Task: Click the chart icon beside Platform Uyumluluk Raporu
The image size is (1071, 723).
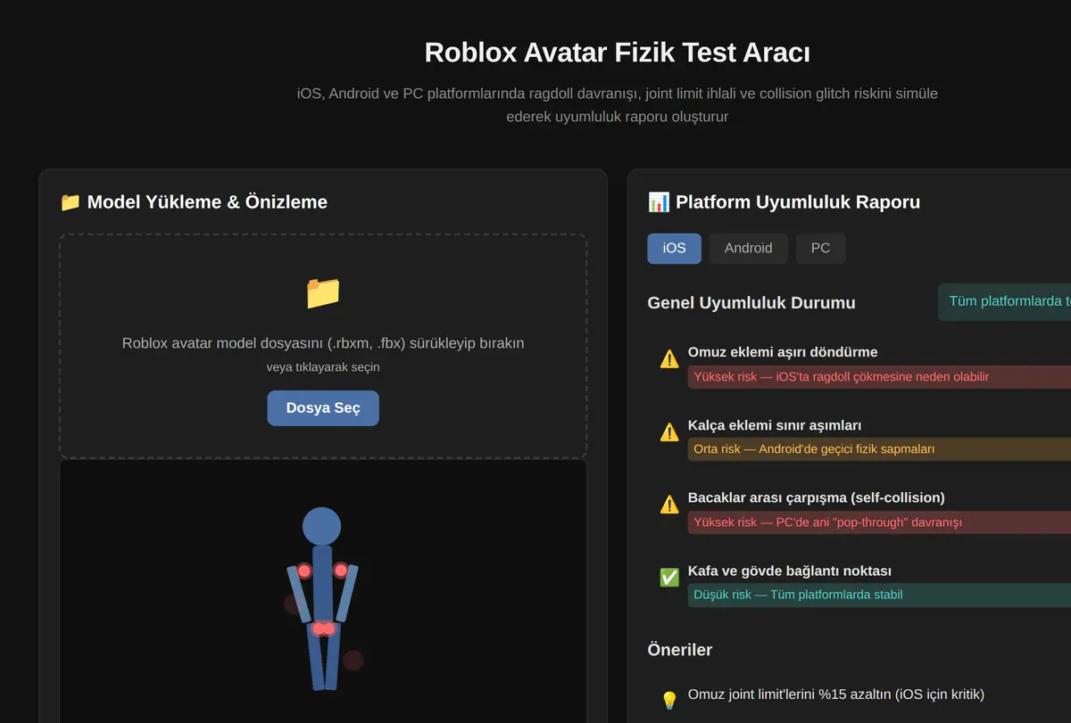Action: pos(658,202)
